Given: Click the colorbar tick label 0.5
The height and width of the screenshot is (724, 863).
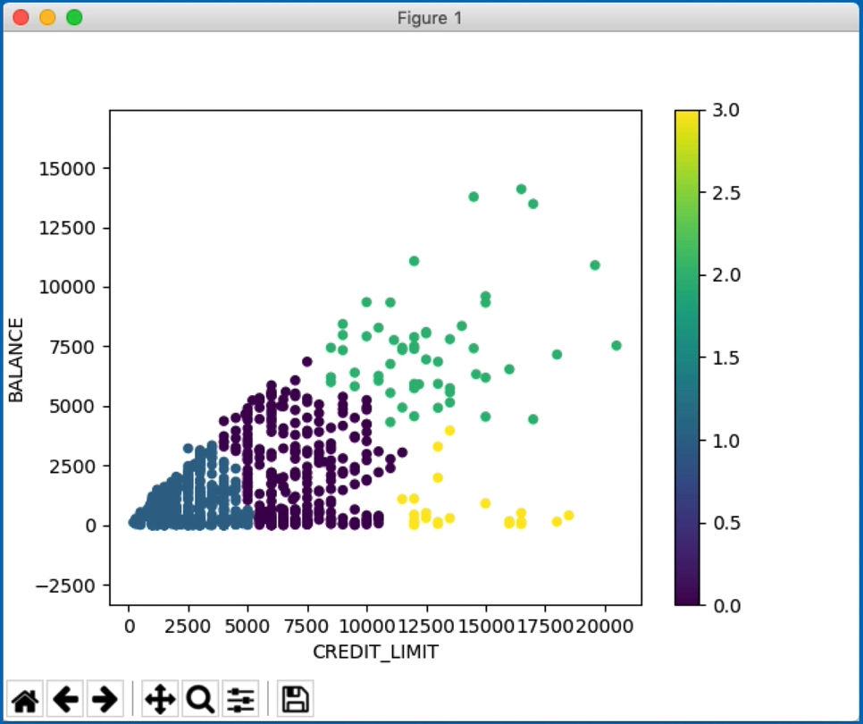Looking at the screenshot, I should 726,523.
